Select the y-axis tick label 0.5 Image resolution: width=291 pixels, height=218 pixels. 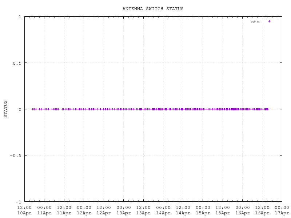(17, 63)
